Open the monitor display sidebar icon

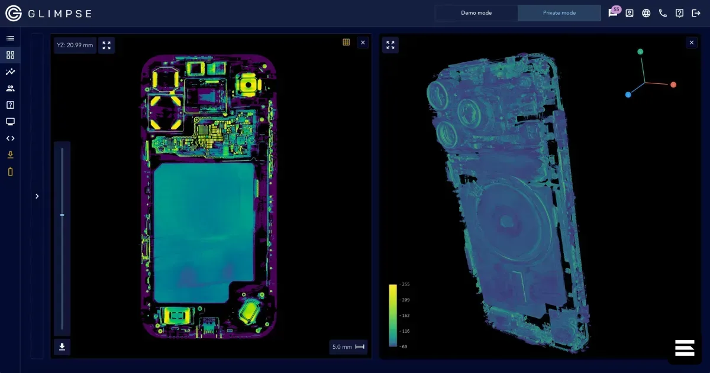(x=10, y=122)
